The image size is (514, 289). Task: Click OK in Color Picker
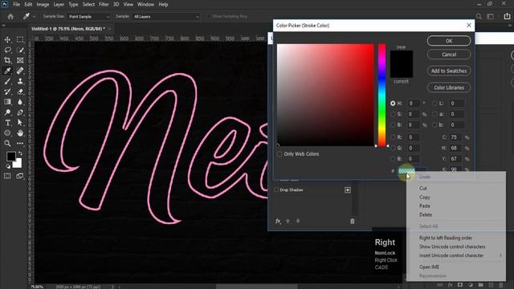point(449,41)
